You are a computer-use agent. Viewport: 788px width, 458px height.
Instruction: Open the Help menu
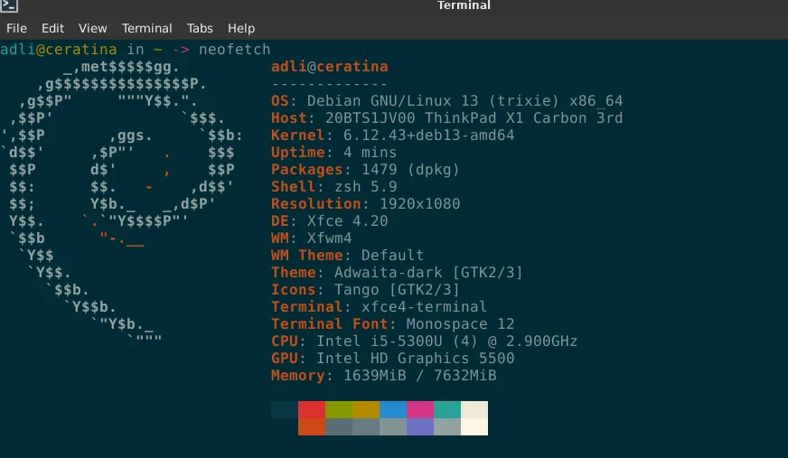[241, 28]
